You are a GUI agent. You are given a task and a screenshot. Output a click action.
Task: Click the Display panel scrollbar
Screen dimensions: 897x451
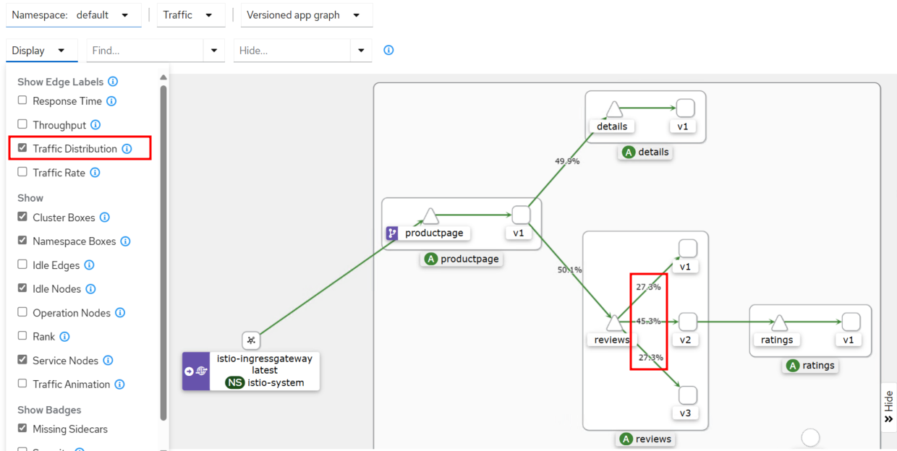[163, 253]
